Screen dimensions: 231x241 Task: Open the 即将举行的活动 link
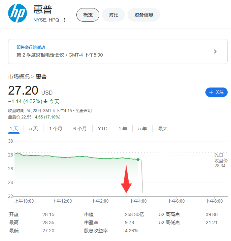click(31, 47)
